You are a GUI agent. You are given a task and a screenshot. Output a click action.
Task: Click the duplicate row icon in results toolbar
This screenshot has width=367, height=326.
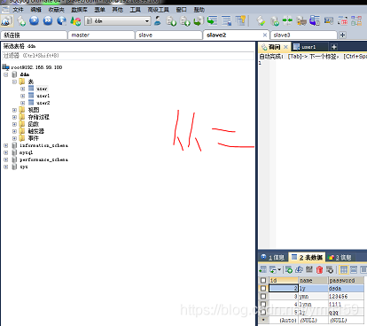(x=299, y=269)
